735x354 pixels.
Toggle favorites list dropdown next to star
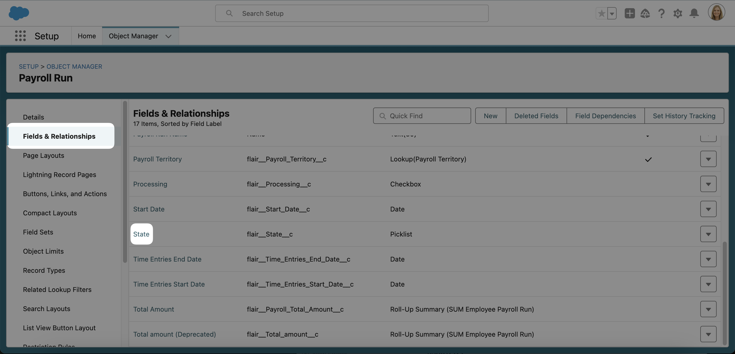click(612, 13)
